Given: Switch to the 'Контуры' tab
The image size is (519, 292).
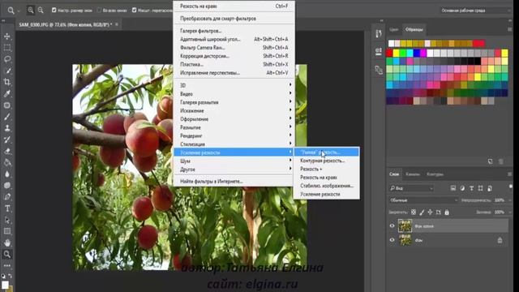Looking at the screenshot, I should tap(435, 174).
